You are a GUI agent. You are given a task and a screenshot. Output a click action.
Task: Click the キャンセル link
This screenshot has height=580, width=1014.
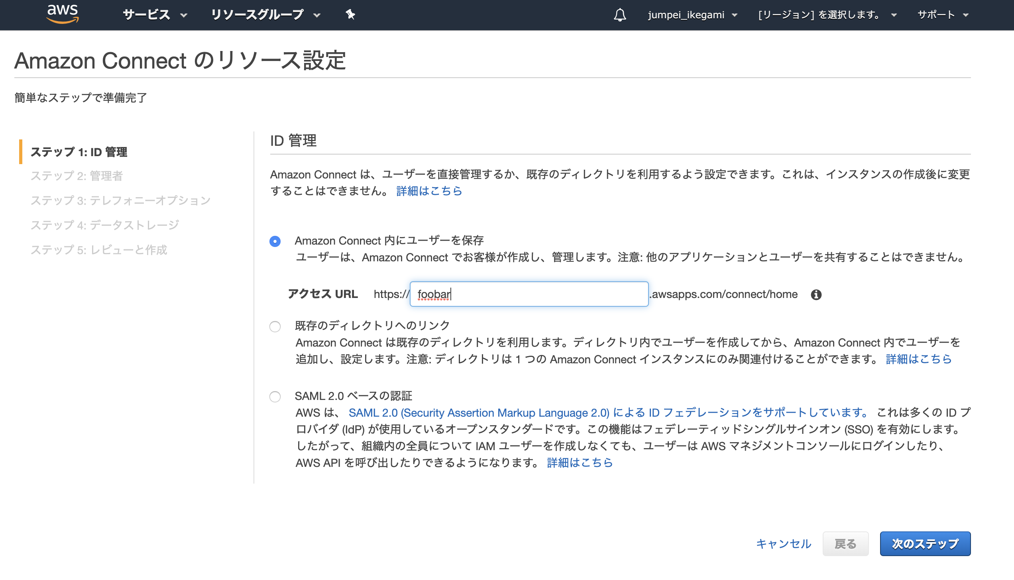(784, 544)
